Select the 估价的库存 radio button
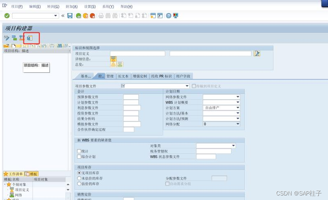 coord(79,184)
